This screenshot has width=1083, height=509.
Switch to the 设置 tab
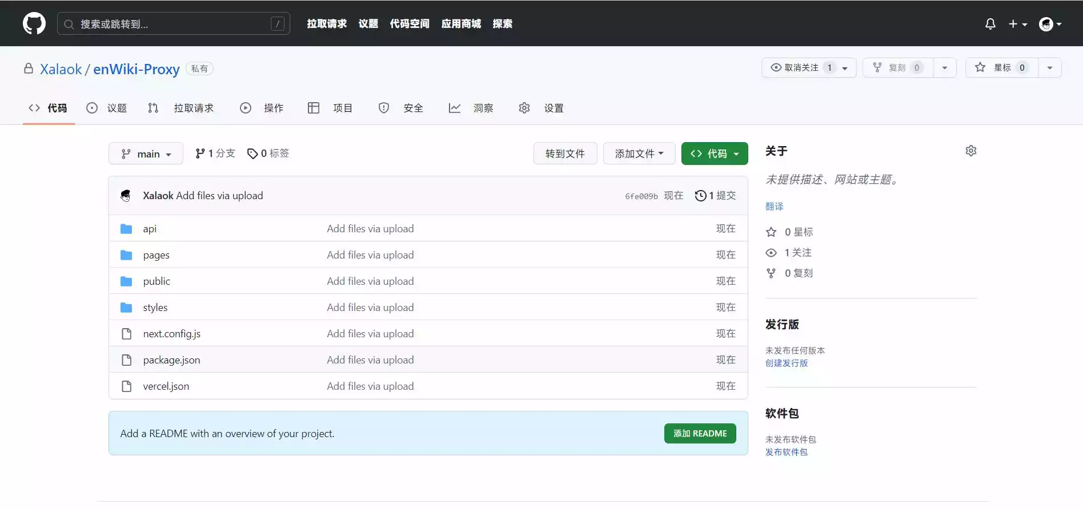[x=541, y=108]
